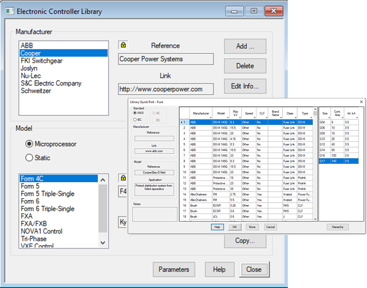Select FXA/FXB in the model list
The width and height of the screenshot is (367, 288).
pos(59,224)
